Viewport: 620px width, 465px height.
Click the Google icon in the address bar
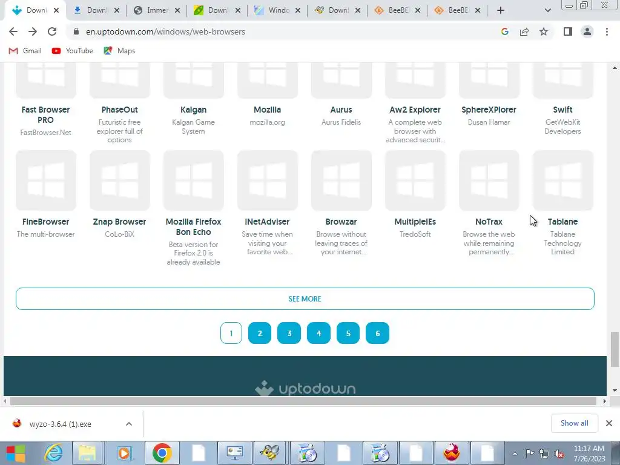[504, 31]
